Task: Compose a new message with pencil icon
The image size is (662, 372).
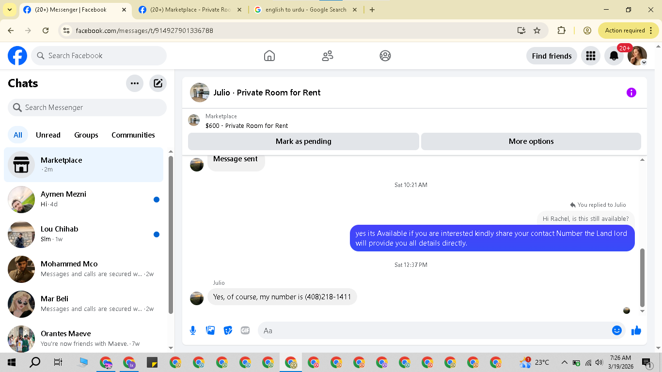Action: (158, 83)
